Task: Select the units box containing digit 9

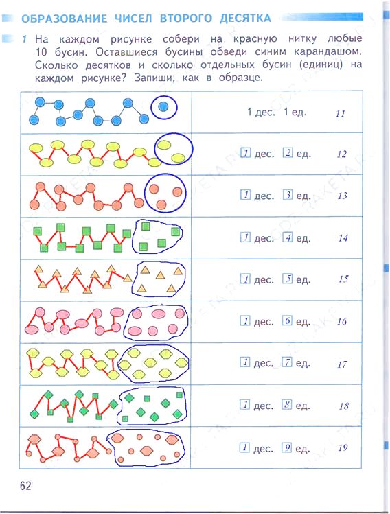Action: pos(286,447)
